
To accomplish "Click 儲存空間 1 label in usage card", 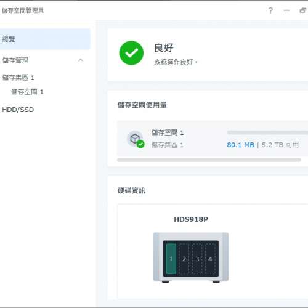I will tap(168, 132).
